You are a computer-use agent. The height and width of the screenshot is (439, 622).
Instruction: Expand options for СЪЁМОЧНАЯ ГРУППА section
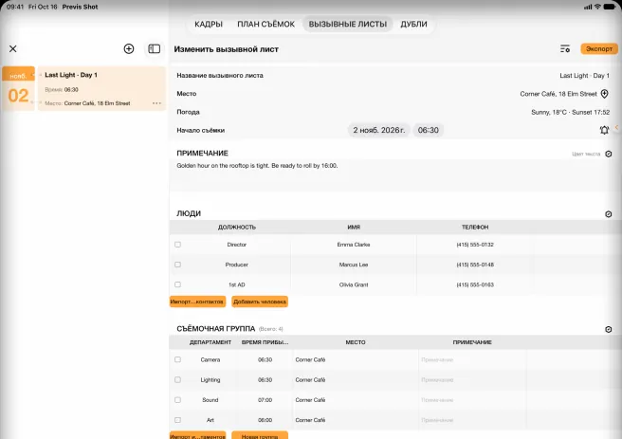[608, 329]
